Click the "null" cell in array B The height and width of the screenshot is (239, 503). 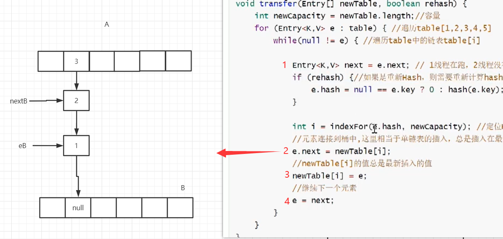(x=78, y=208)
